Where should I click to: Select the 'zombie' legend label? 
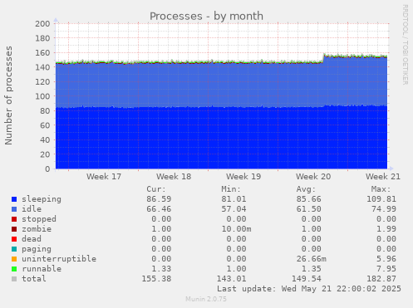coord(37,229)
